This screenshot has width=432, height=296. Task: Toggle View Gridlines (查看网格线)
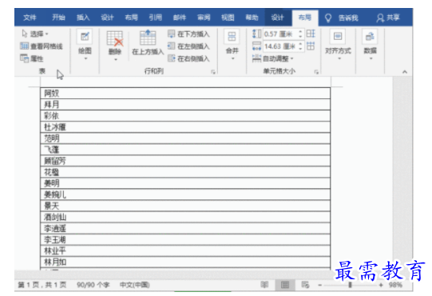pyautogui.click(x=42, y=46)
